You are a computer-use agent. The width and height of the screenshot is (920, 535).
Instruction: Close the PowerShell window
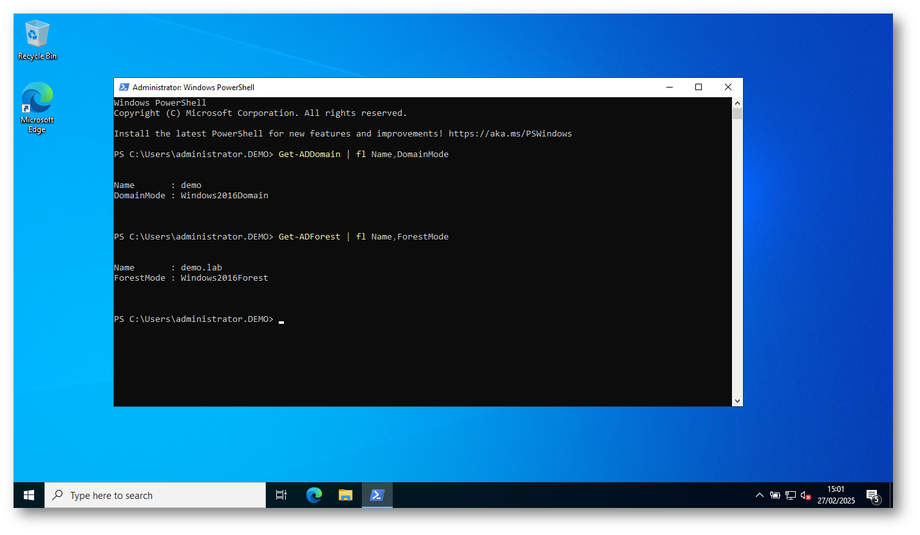coord(728,88)
